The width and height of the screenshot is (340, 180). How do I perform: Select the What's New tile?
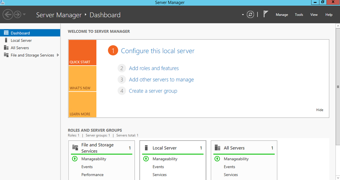click(x=82, y=78)
